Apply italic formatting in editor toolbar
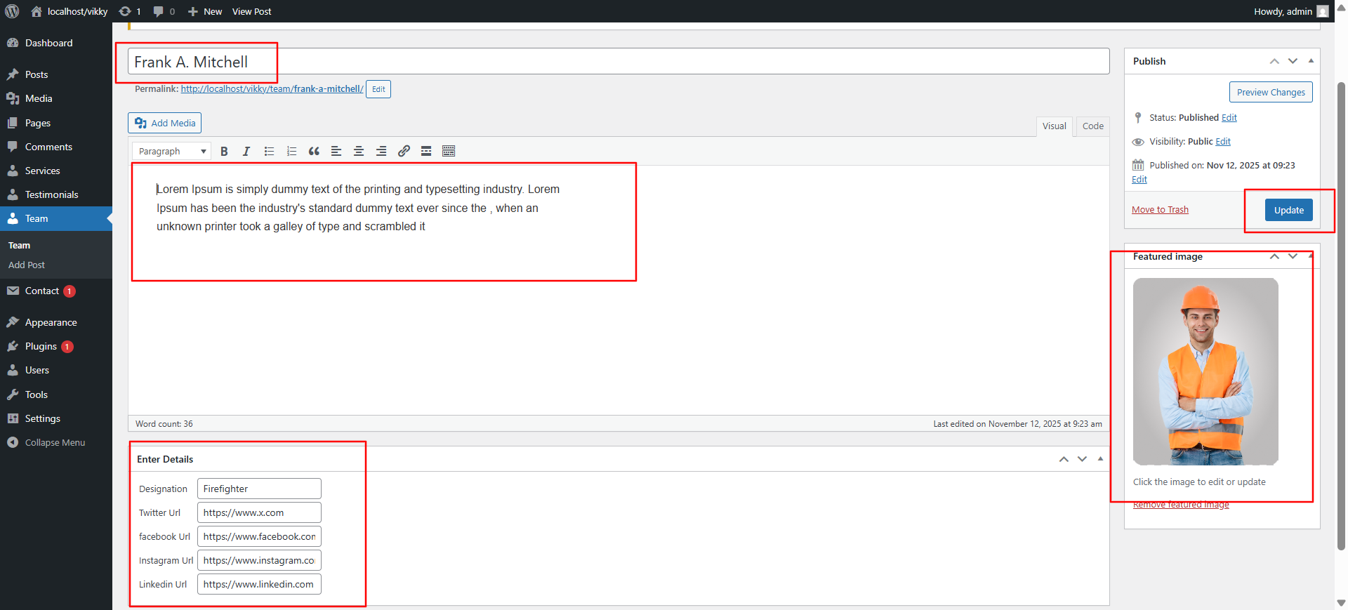 click(246, 152)
